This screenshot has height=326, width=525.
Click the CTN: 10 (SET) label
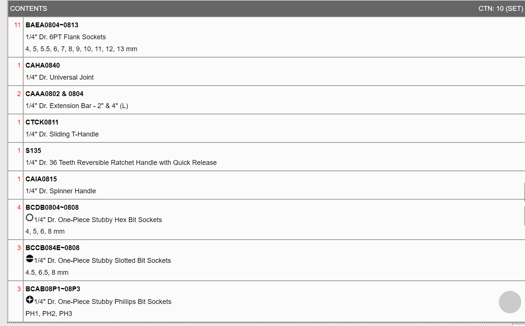pyautogui.click(x=500, y=9)
